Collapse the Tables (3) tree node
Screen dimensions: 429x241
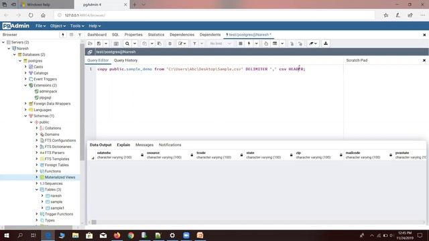point(37,189)
